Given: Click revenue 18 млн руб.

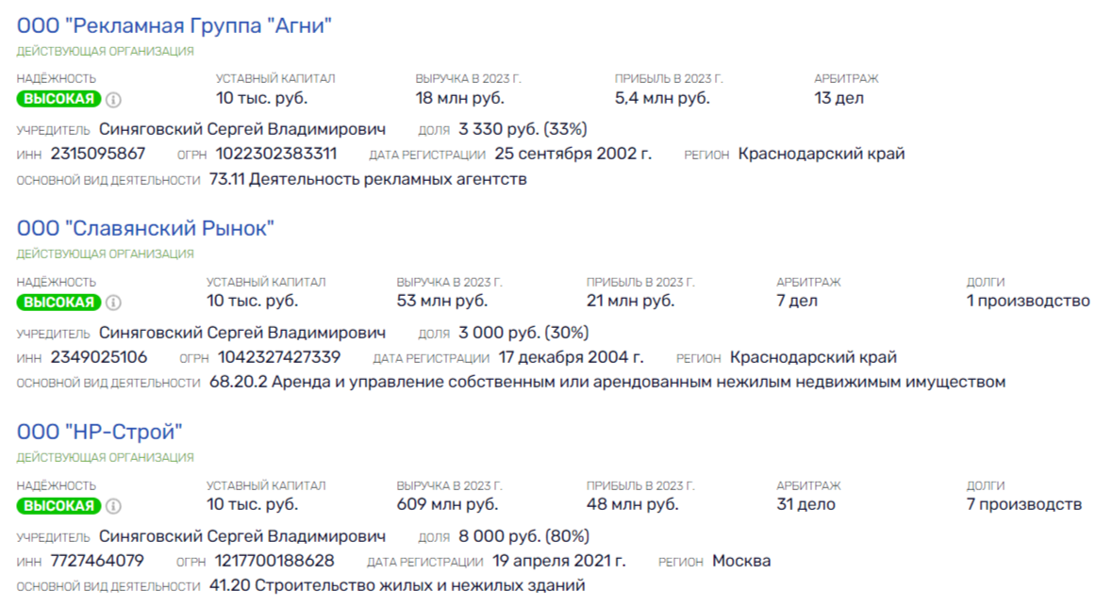Looking at the screenshot, I should (x=459, y=99).
